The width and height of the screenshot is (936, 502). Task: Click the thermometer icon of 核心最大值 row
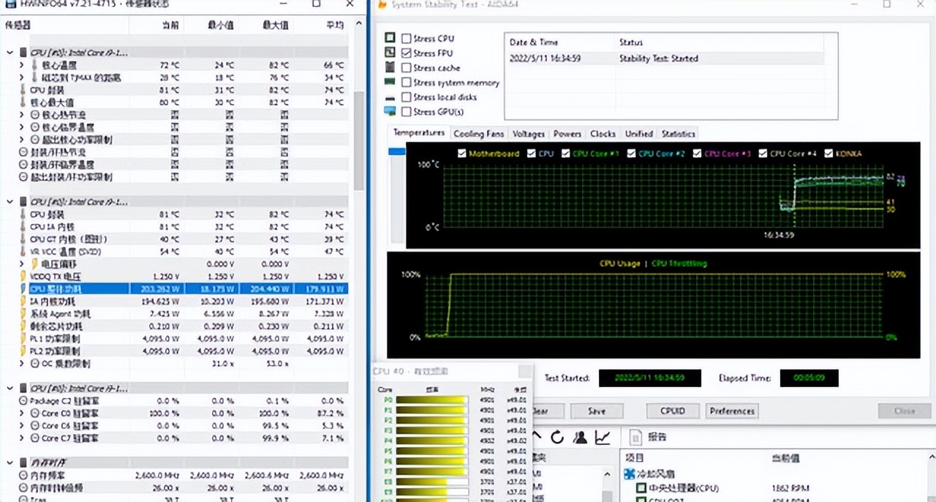pyautogui.click(x=23, y=102)
